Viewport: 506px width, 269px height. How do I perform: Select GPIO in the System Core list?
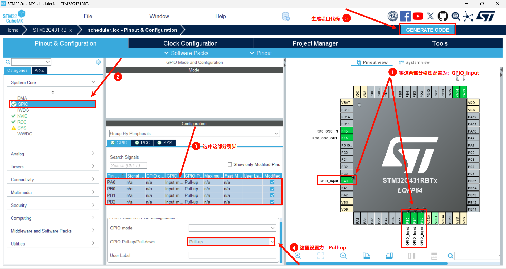pos(52,104)
